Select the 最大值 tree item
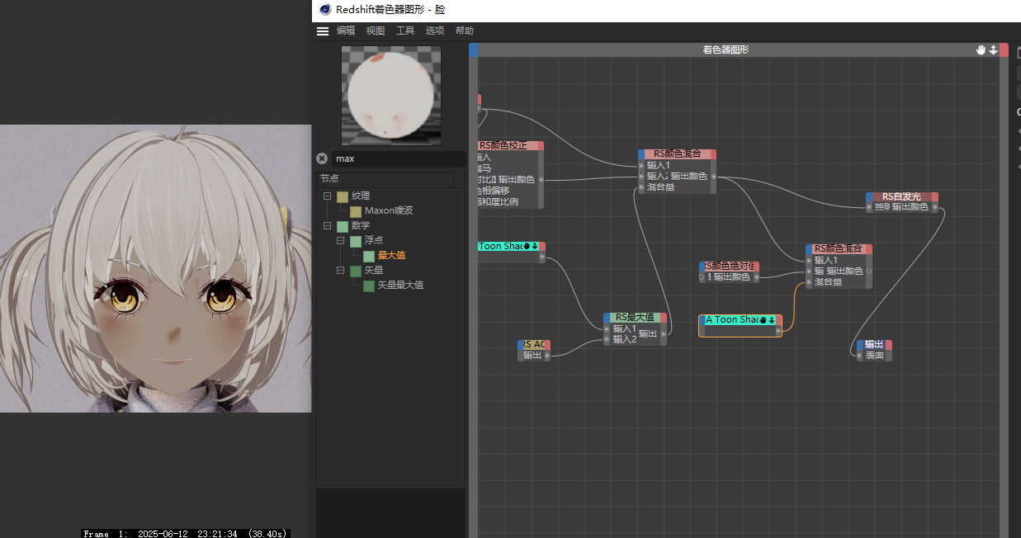The image size is (1021, 538). 392,256
